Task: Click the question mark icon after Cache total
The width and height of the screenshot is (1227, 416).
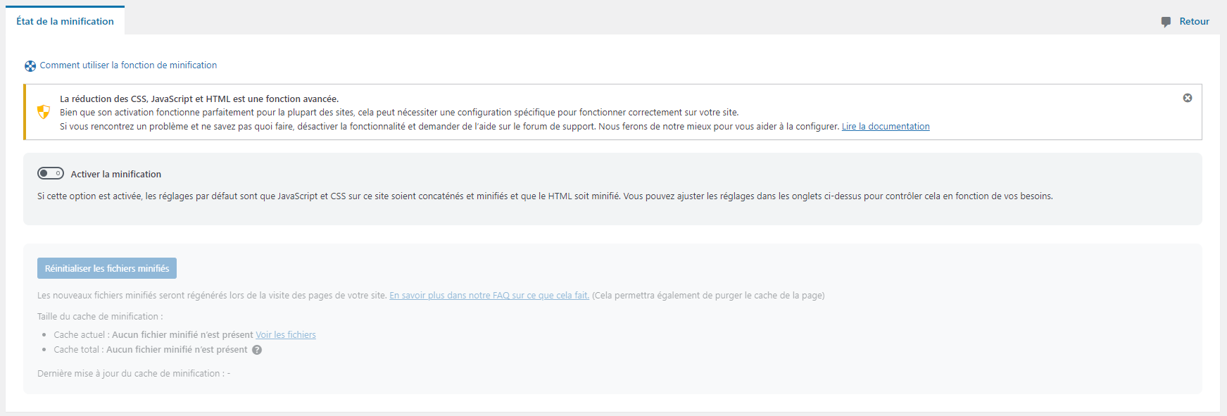Action: click(x=257, y=350)
